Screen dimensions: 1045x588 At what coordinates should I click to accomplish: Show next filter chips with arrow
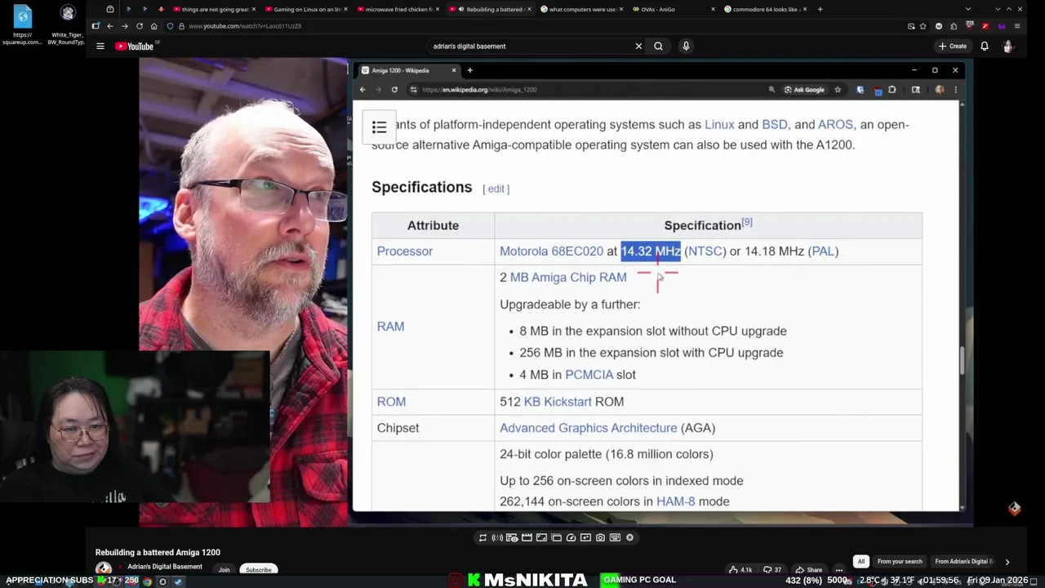tap(1007, 562)
